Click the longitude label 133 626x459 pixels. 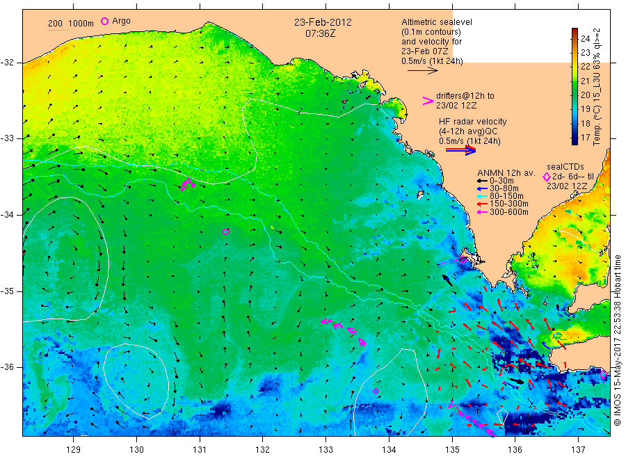(326, 450)
